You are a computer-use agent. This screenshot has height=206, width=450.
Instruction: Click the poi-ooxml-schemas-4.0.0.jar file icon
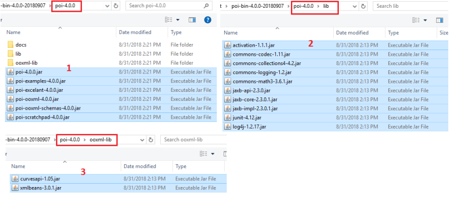point(11,108)
